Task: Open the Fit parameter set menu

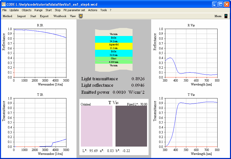Action: tap(74, 10)
